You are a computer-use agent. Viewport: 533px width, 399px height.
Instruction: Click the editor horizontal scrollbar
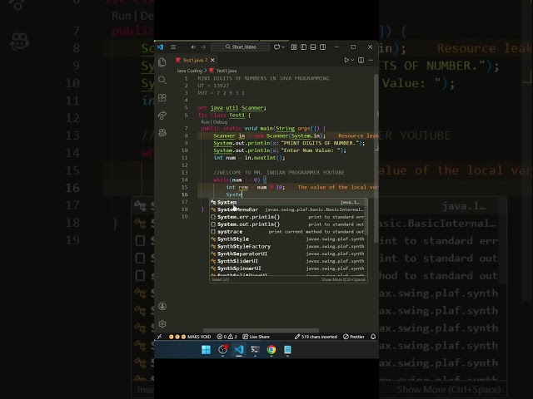261,330
